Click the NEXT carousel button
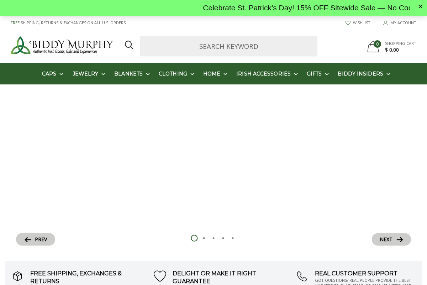Screen dimensions: 427x285 [x=391, y=239]
